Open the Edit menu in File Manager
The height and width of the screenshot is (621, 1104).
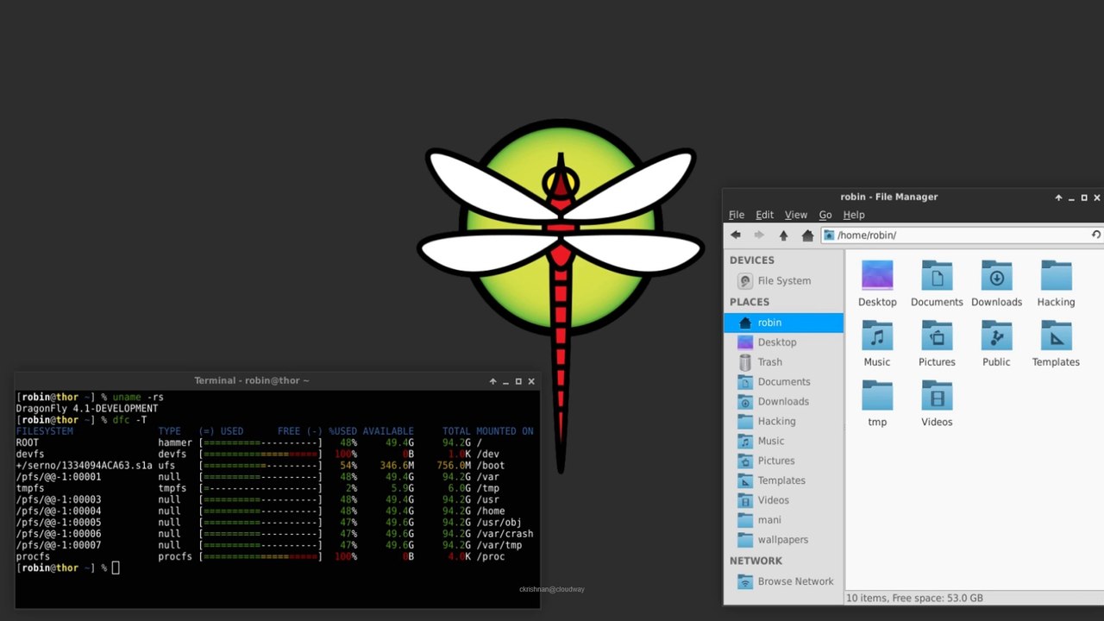[x=764, y=215]
